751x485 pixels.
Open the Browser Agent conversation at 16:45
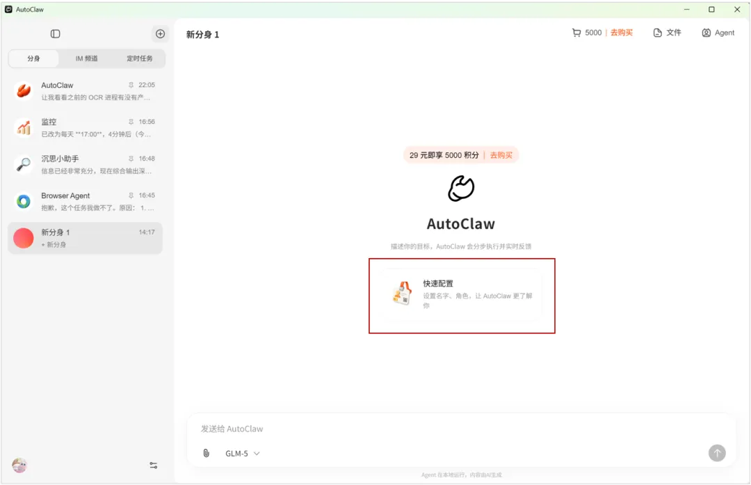point(86,201)
